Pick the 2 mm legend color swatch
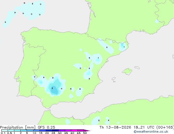 24,130
